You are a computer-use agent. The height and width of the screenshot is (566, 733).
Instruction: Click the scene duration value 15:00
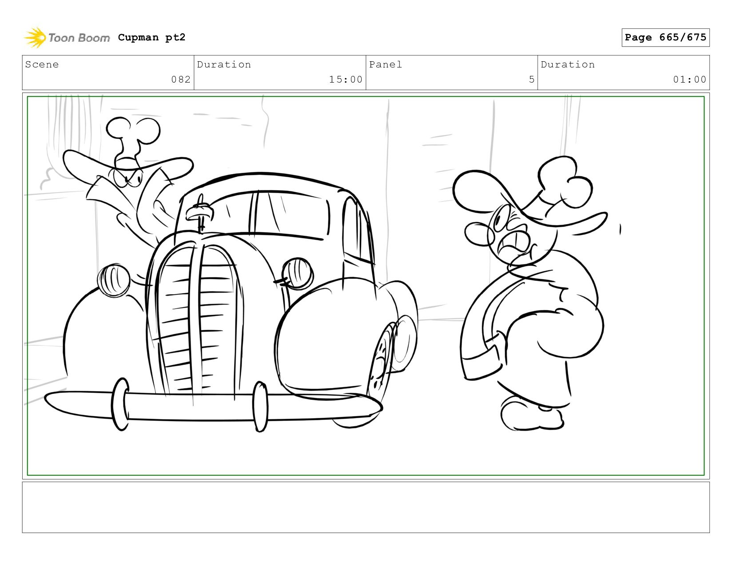pyautogui.click(x=345, y=79)
